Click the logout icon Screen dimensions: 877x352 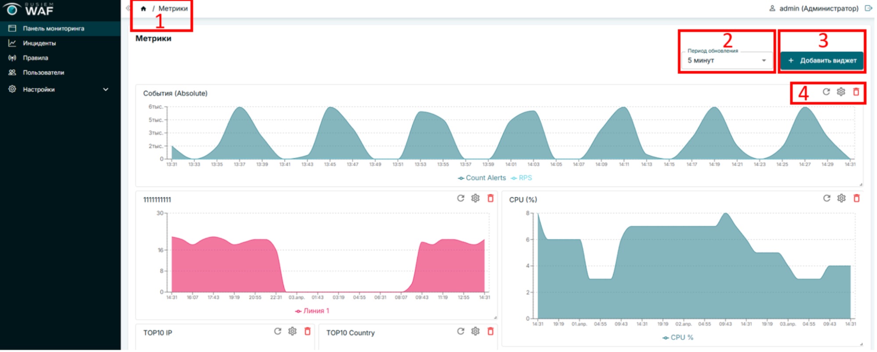point(868,8)
